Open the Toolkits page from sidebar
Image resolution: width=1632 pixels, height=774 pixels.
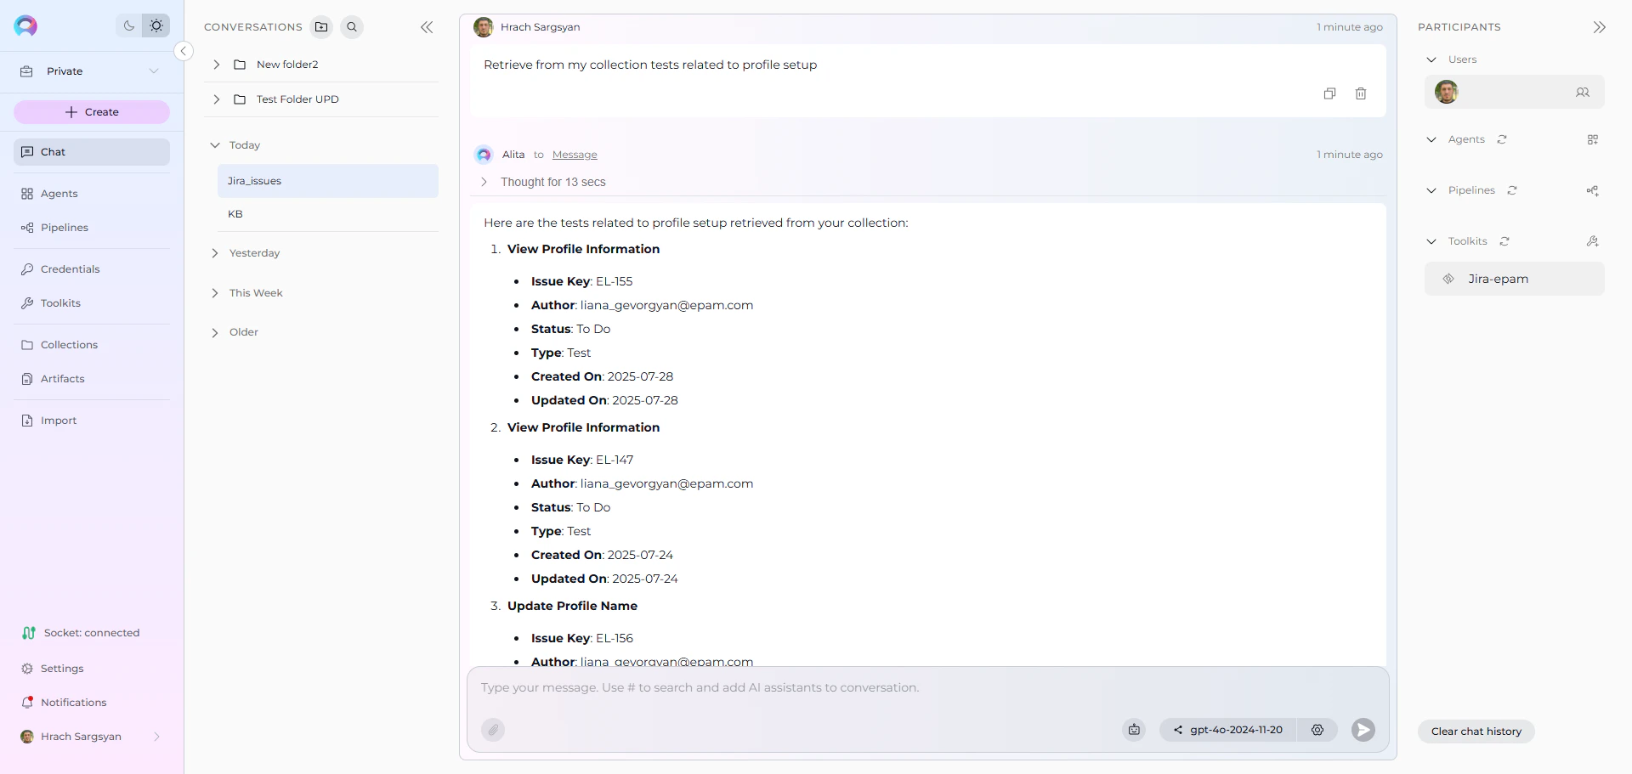60,302
